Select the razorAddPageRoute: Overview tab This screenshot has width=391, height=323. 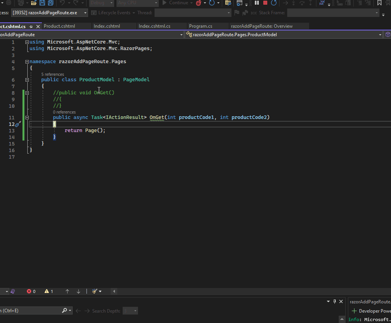[261, 26]
